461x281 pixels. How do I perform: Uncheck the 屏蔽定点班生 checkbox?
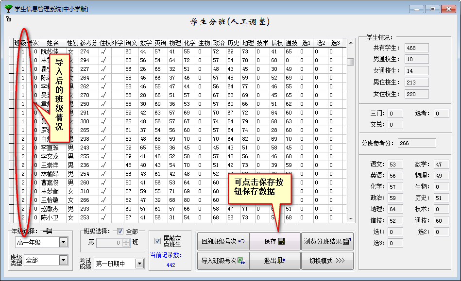click(157, 241)
